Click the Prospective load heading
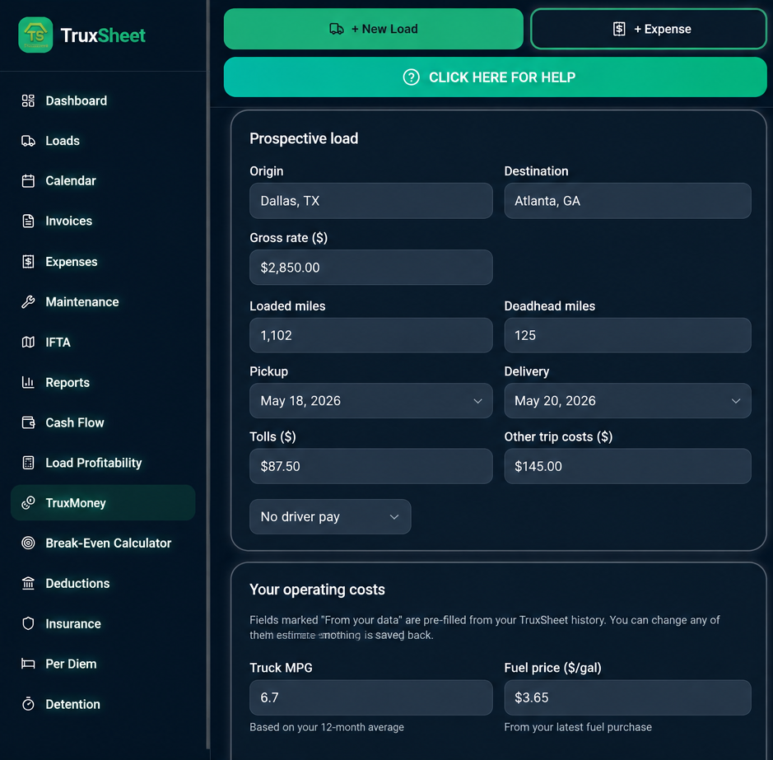The image size is (773, 760). [304, 138]
